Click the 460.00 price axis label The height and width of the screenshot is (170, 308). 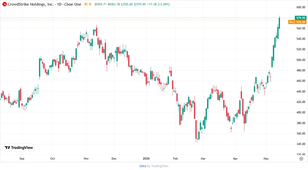(301, 81)
